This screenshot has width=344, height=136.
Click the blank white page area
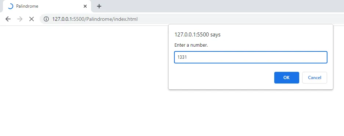(x=83, y=87)
